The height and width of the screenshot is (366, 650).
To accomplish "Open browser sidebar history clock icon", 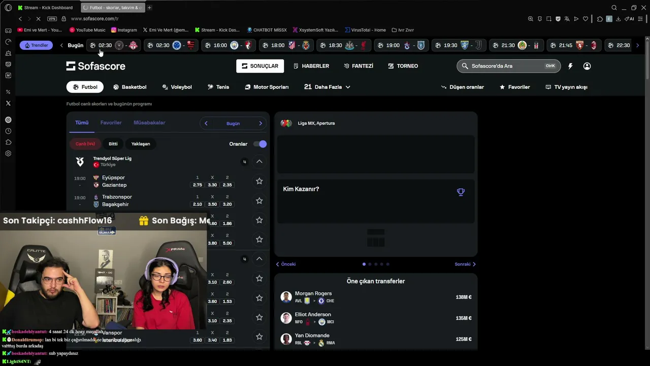I will pyautogui.click(x=8, y=131).
